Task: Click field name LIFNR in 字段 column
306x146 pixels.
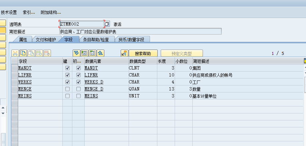Action: pyautogui.click(x=25, y=75)
